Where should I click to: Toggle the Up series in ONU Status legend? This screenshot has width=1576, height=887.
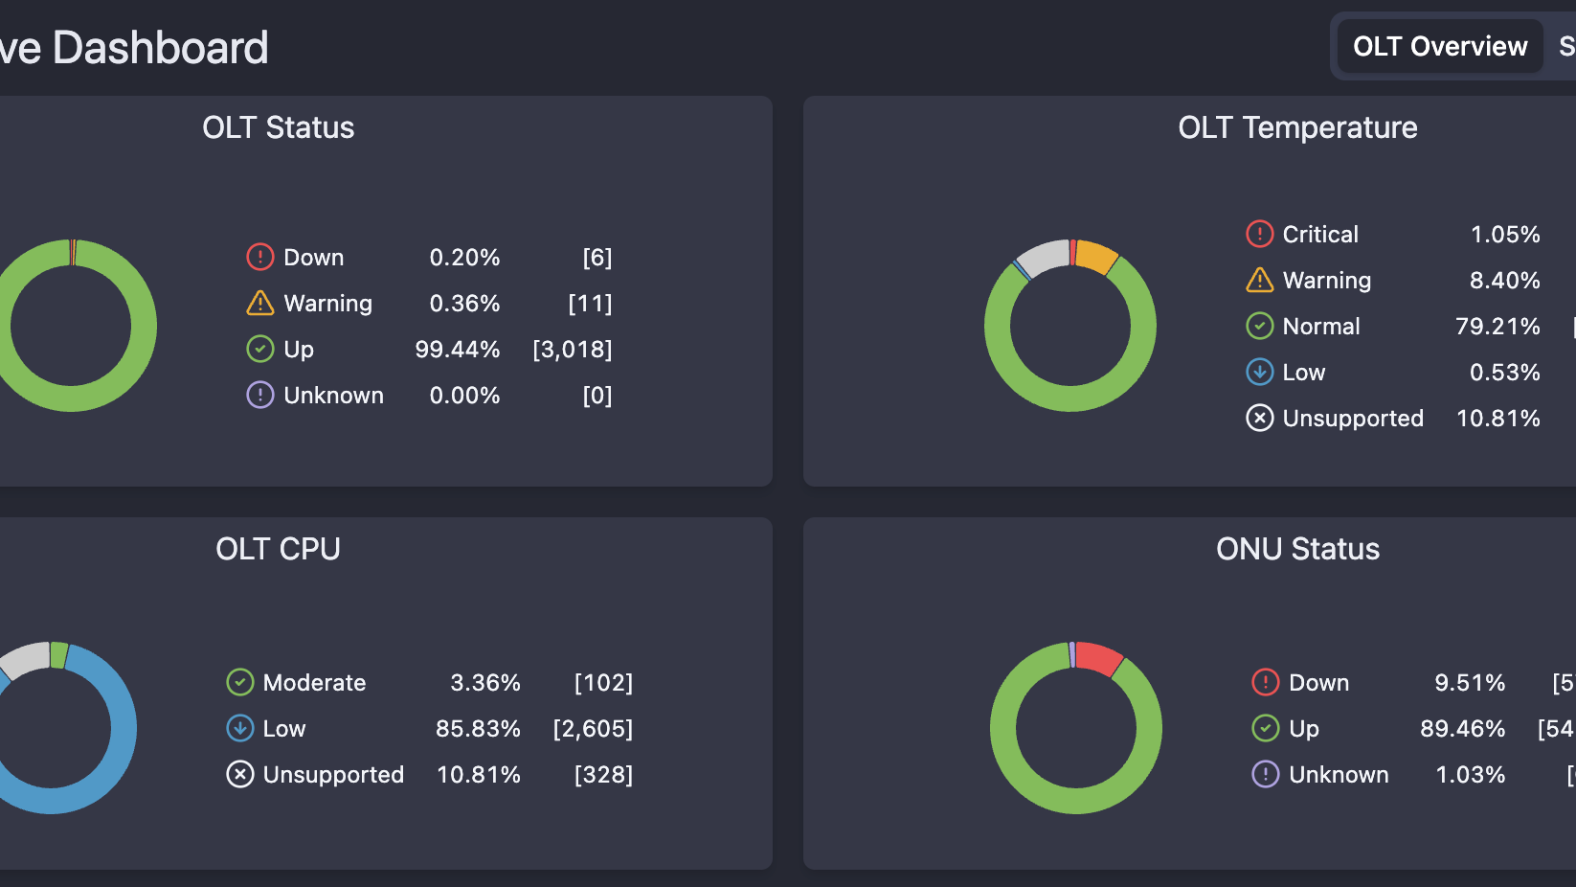point(1304,728)
